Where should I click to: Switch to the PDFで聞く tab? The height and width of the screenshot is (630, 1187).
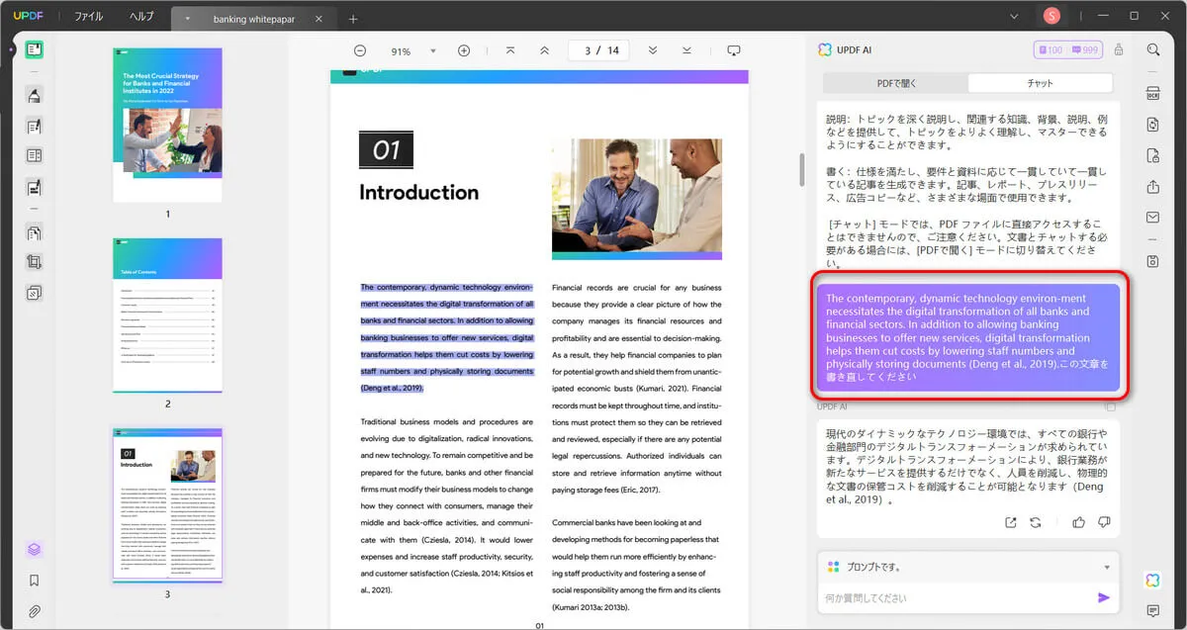[896, 83]
